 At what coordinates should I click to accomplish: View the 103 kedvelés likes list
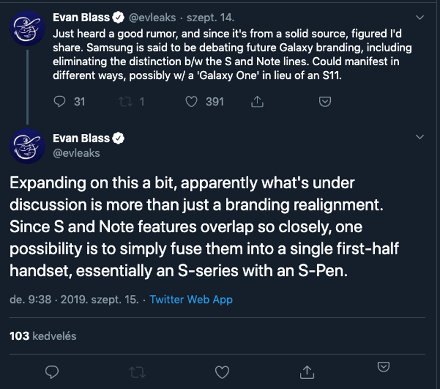[43, 336]
